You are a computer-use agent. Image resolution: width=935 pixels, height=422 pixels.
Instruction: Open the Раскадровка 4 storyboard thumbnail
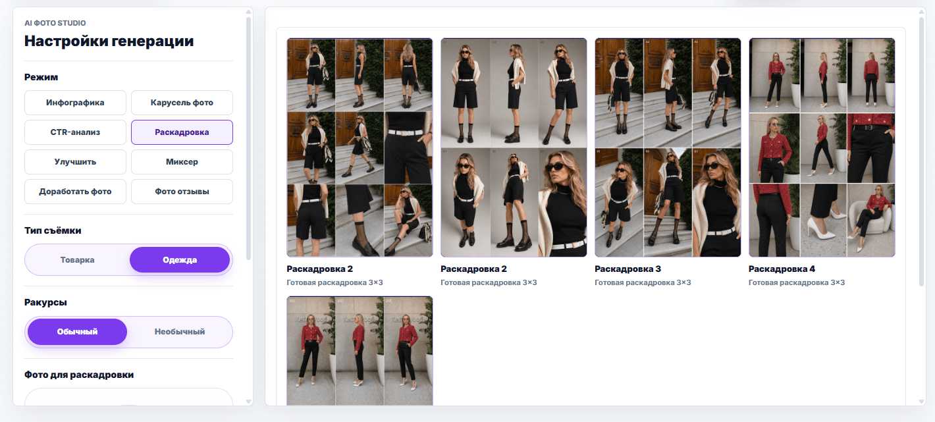[822, 147]
